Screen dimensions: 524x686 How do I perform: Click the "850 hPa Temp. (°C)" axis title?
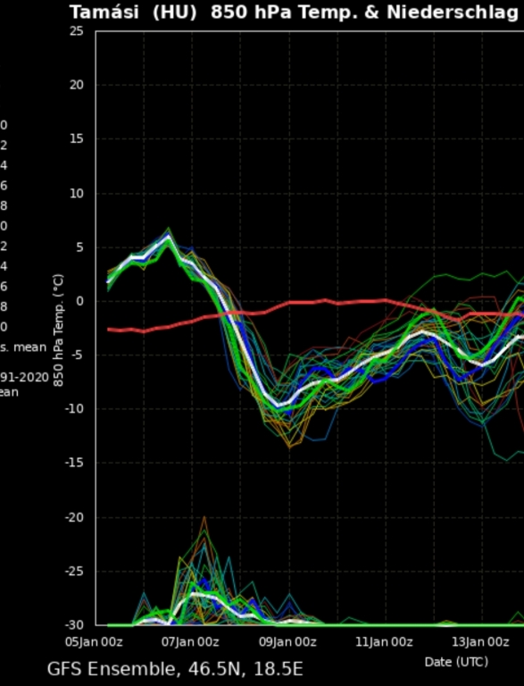coord(58,330)
